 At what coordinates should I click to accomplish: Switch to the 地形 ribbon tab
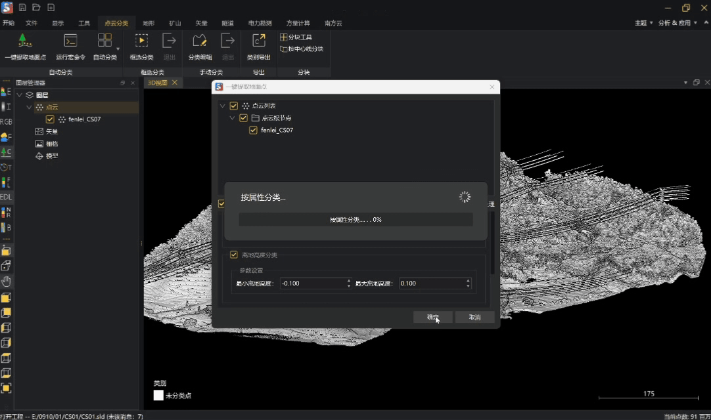pyautogui.click(x=149, y=23)
